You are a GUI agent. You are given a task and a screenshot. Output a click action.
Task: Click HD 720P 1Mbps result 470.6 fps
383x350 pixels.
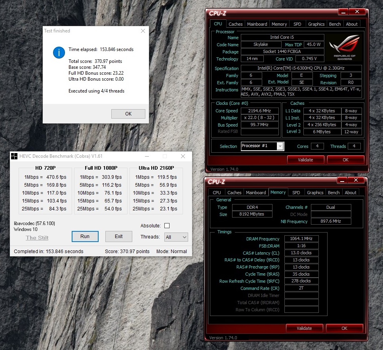click(56, 177)
